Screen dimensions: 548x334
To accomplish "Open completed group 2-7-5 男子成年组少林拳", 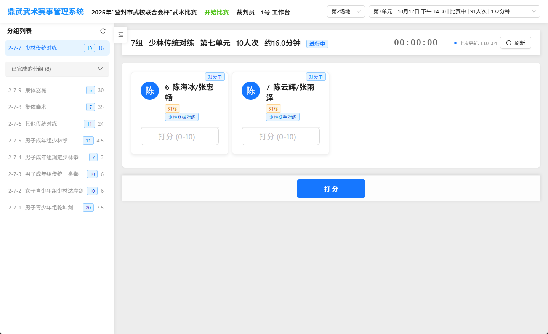I will (57, 141).
